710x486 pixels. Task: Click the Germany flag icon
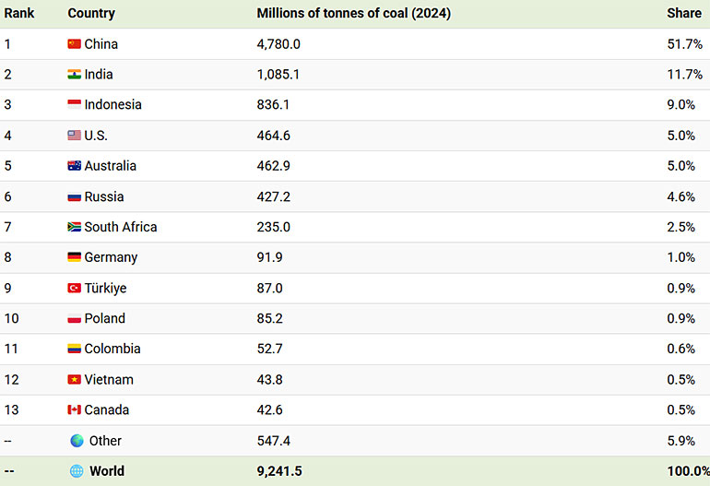[75, 257]
